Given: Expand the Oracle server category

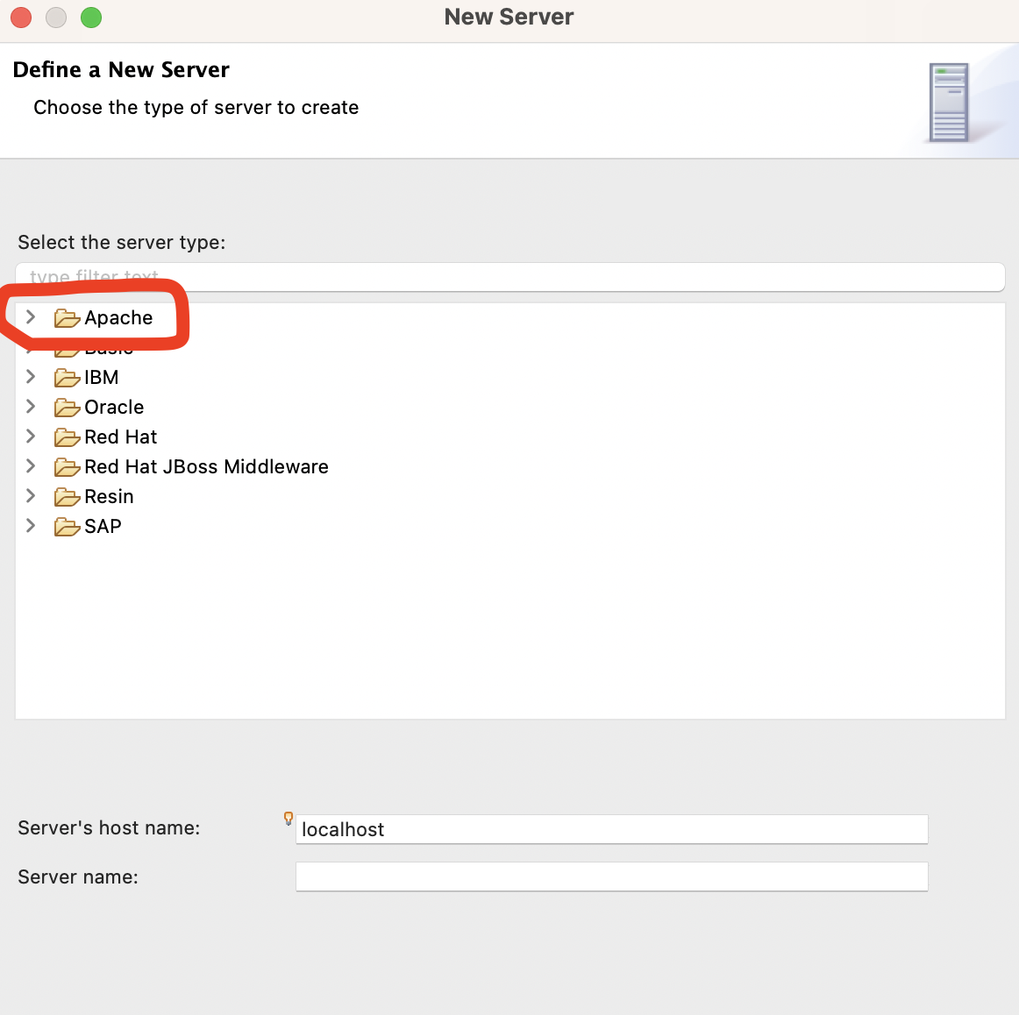Looking at the screenshot, I should (x=31, y=407).
